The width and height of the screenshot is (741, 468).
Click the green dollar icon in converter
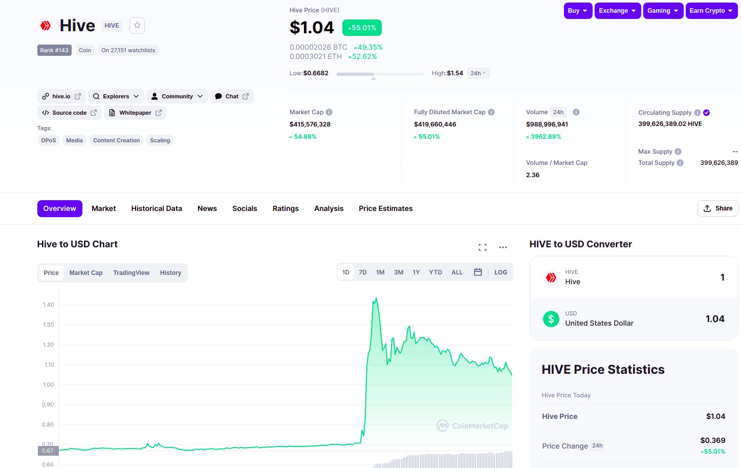tap(551, 319)
